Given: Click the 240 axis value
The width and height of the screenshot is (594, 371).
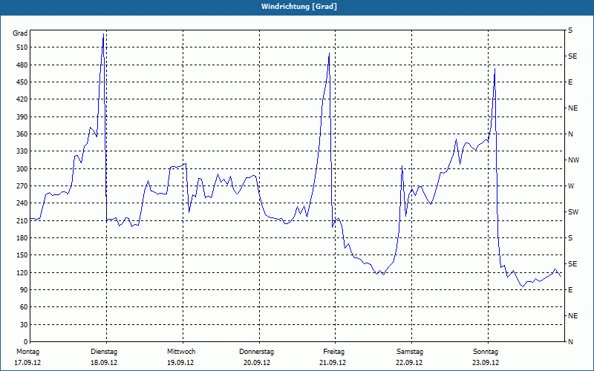Looking at the screenshot, I should click(x=22, y=203).
